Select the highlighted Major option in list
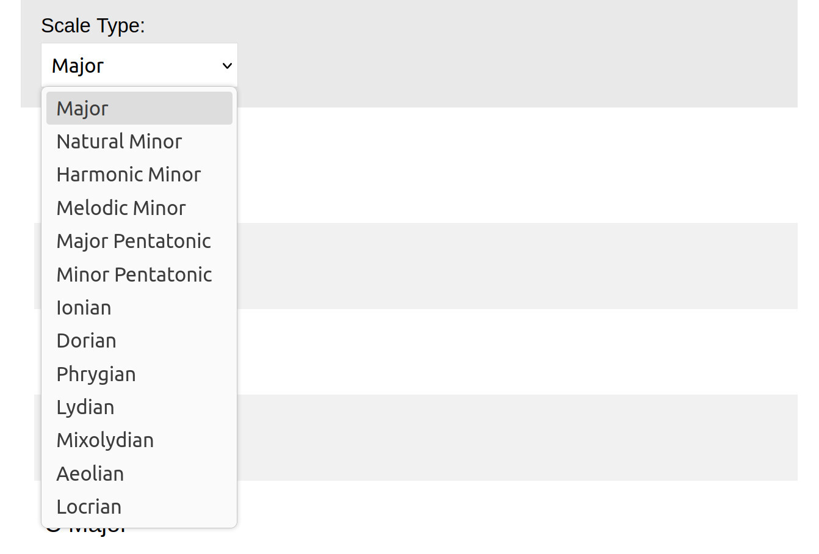The image size is (819, 554). point(139,108)
